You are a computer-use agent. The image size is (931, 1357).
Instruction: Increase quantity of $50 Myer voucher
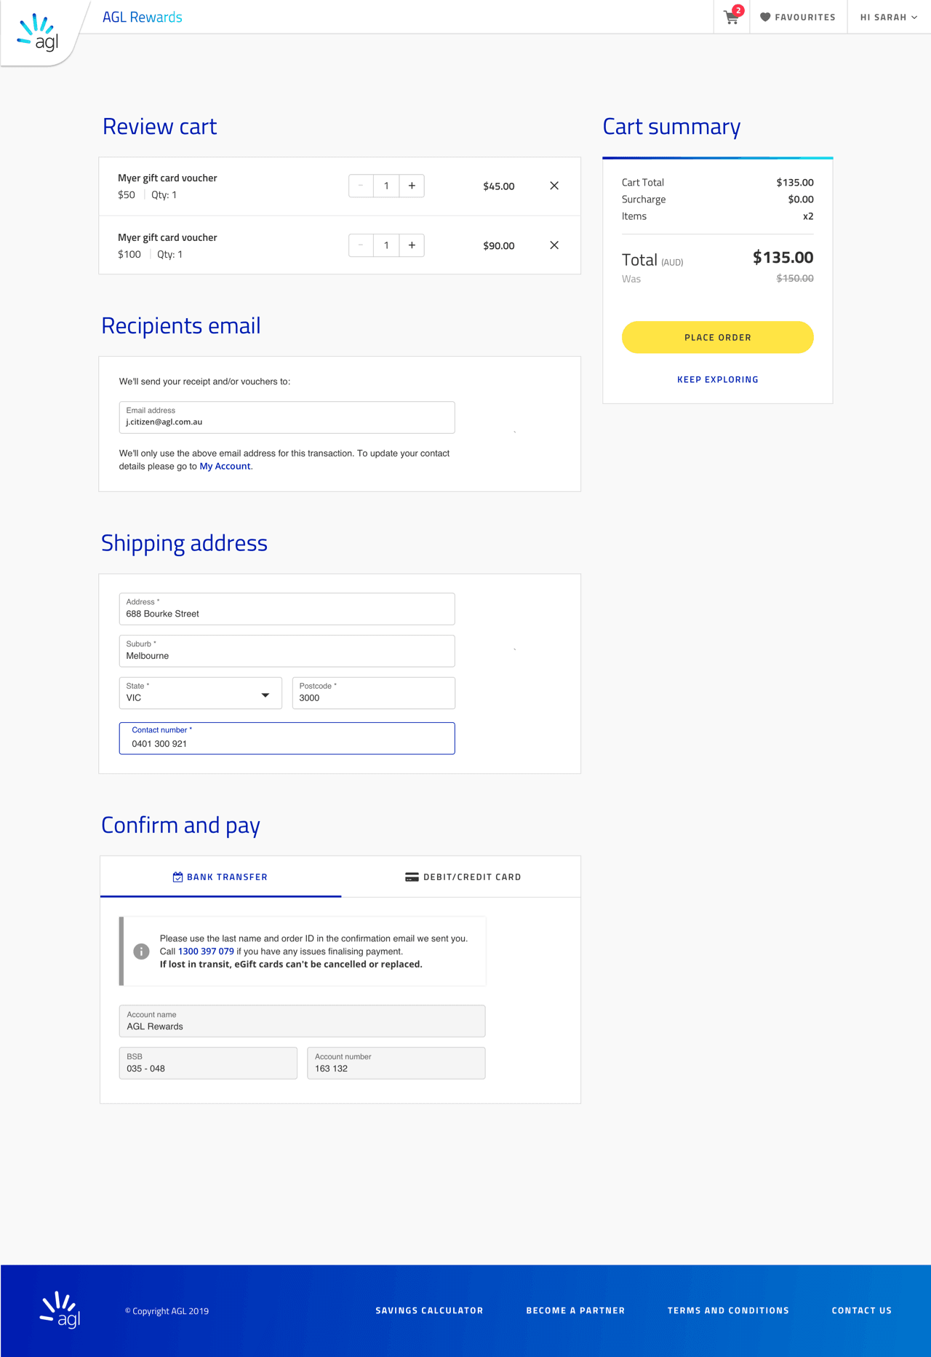(x=412, y=186)
